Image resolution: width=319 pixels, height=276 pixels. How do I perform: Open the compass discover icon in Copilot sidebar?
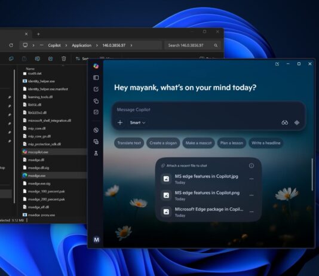(96, 130)
